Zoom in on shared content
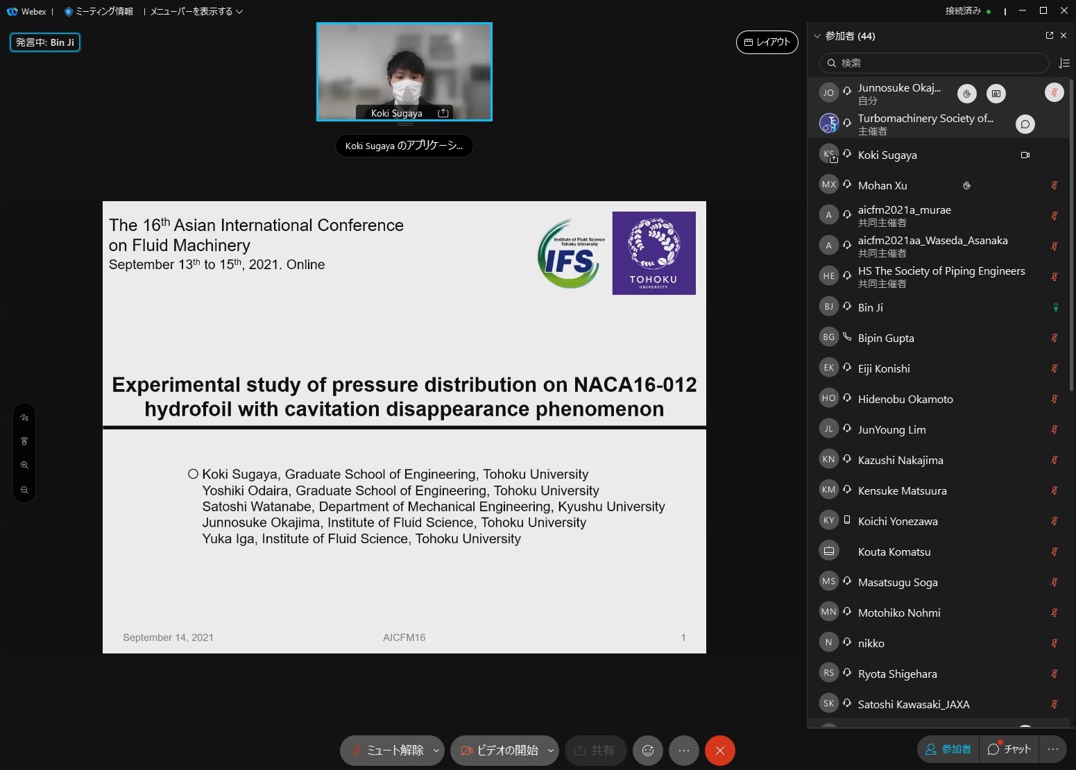This screenshot has height=770, width=1076. click(x=24, y=465)
